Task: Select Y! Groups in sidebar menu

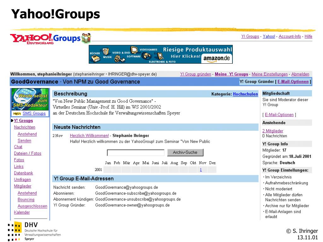Action: click(23, 121)
